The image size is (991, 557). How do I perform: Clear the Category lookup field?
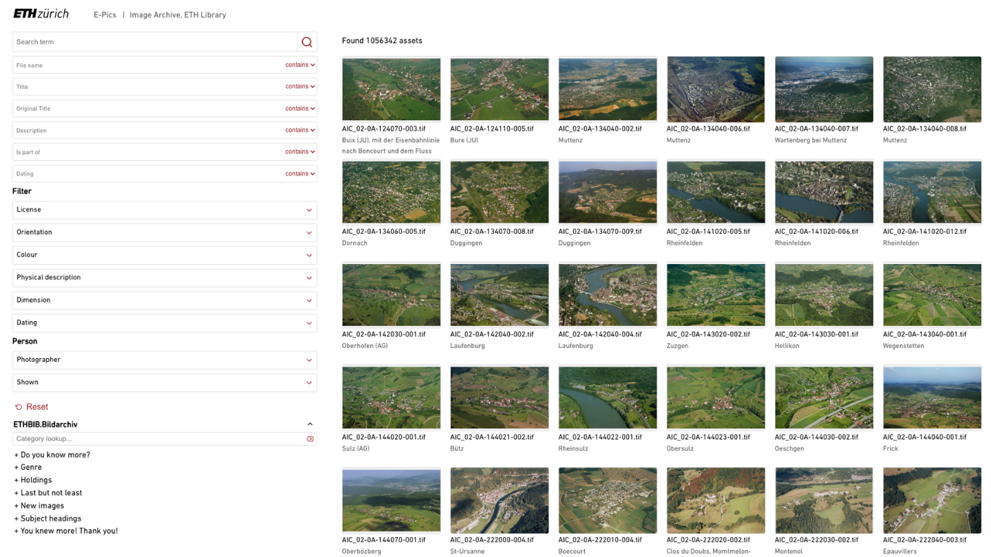coord(309,439)
